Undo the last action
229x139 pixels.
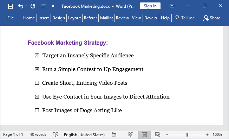[21, 6]
